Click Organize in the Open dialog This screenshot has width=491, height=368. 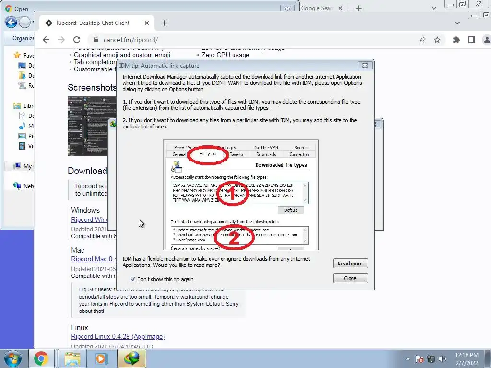[x=23, y=38]
